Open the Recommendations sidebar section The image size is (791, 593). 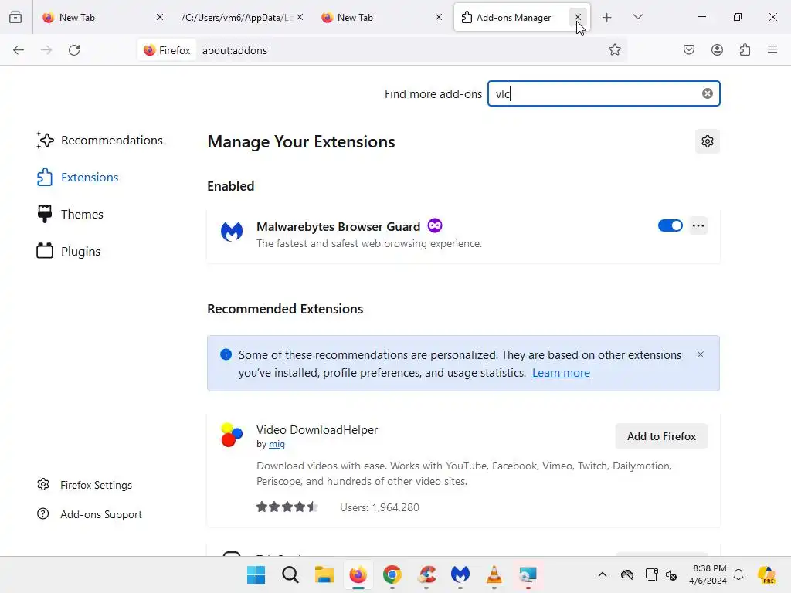pos(100,141)
